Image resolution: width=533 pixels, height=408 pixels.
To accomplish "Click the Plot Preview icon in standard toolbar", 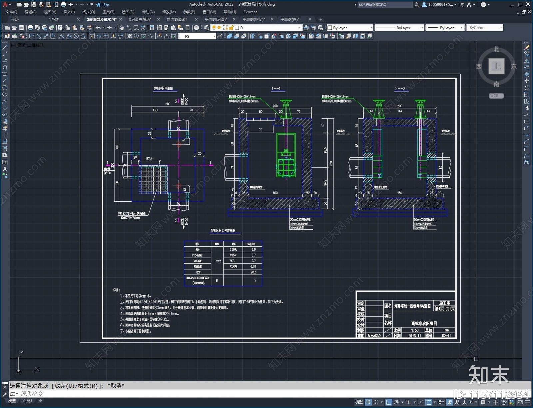I will coord(37,28).
